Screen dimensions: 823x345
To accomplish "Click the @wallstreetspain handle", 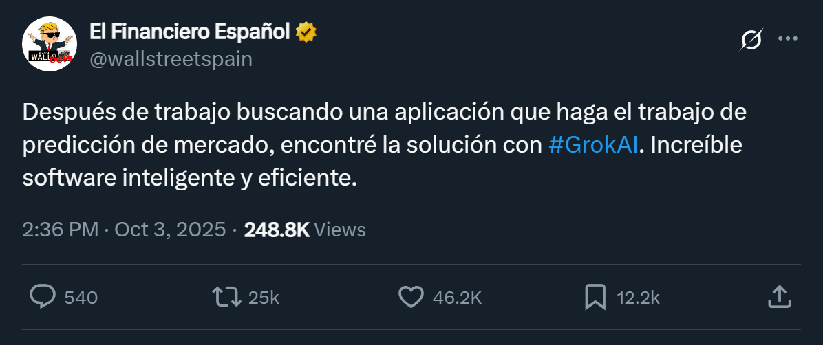I will coord(171,59).
